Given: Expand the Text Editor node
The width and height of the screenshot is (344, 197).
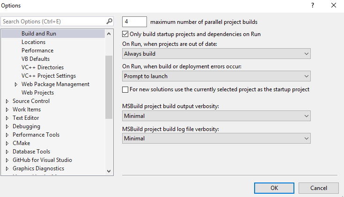Looking at the screenshot, I should click(x=7, y=118).
